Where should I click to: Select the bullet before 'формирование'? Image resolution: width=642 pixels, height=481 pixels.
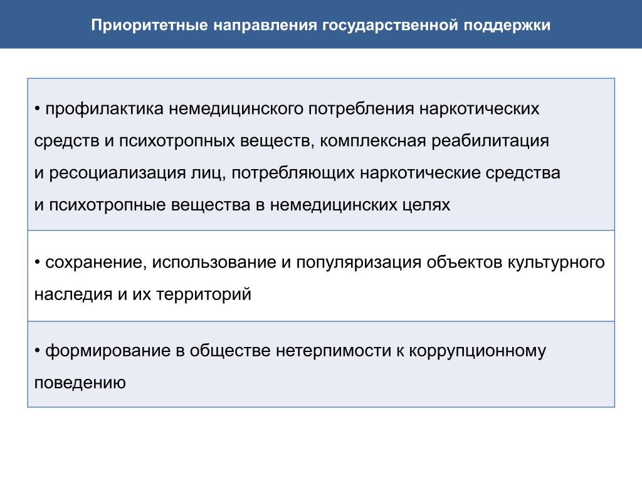tap(37, 351)
